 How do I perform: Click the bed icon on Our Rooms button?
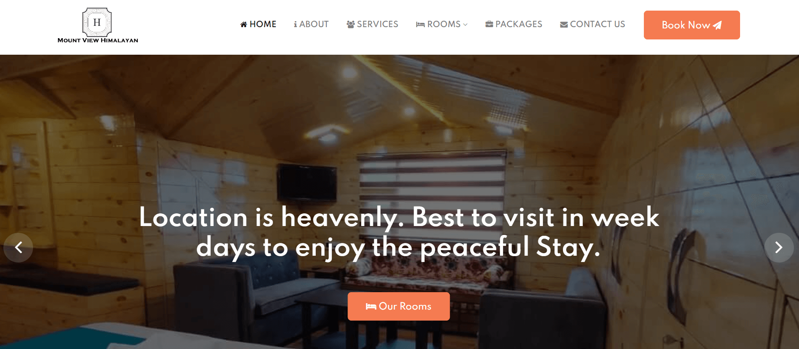371,307
